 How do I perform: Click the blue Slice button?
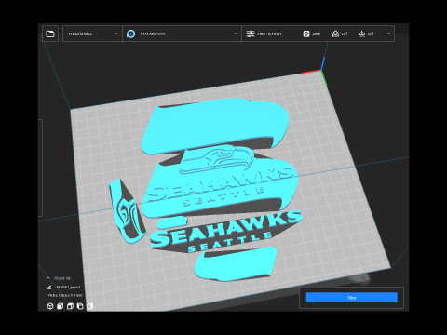(x=351, y=298)
